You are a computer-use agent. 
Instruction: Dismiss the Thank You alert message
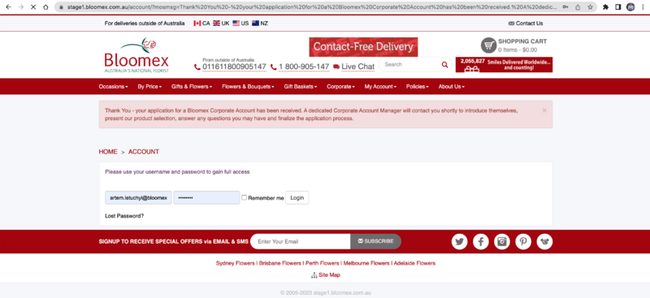[x=544, y=110]
